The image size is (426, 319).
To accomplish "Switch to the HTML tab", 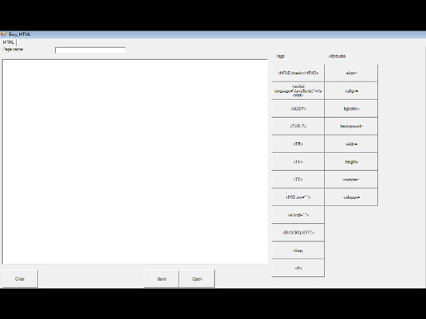I will tap(9, 42).
